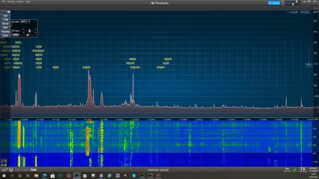This screenshot has width=319, height=179.
Task: Open Microsoft Store from taskbar
Action: 52,176
